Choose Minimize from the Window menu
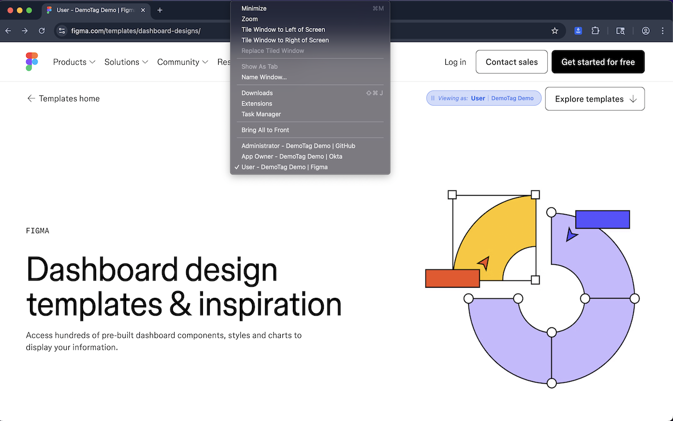Screen dimensions: 673x421 310,8
